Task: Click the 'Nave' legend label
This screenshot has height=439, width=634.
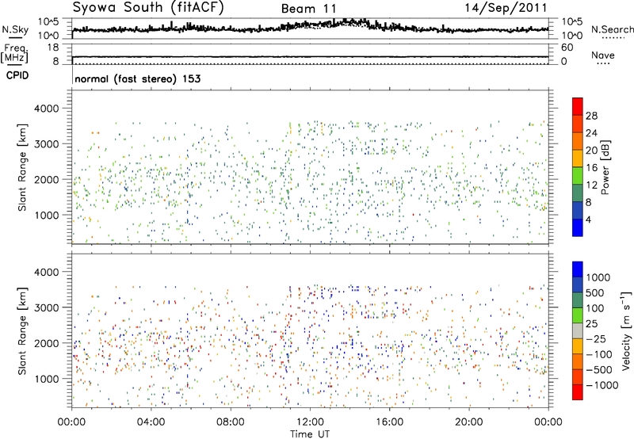Action: coord(602,55)
